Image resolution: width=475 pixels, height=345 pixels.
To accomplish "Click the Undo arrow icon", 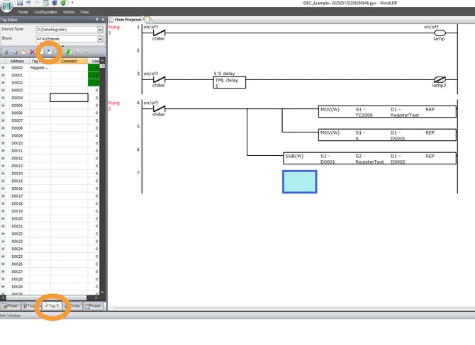I will [28, 3].
